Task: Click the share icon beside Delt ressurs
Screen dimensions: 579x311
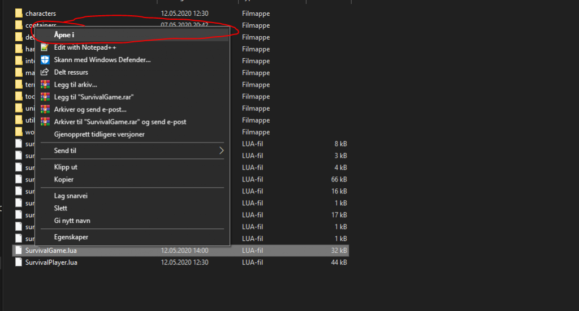Action: [45, 72]
